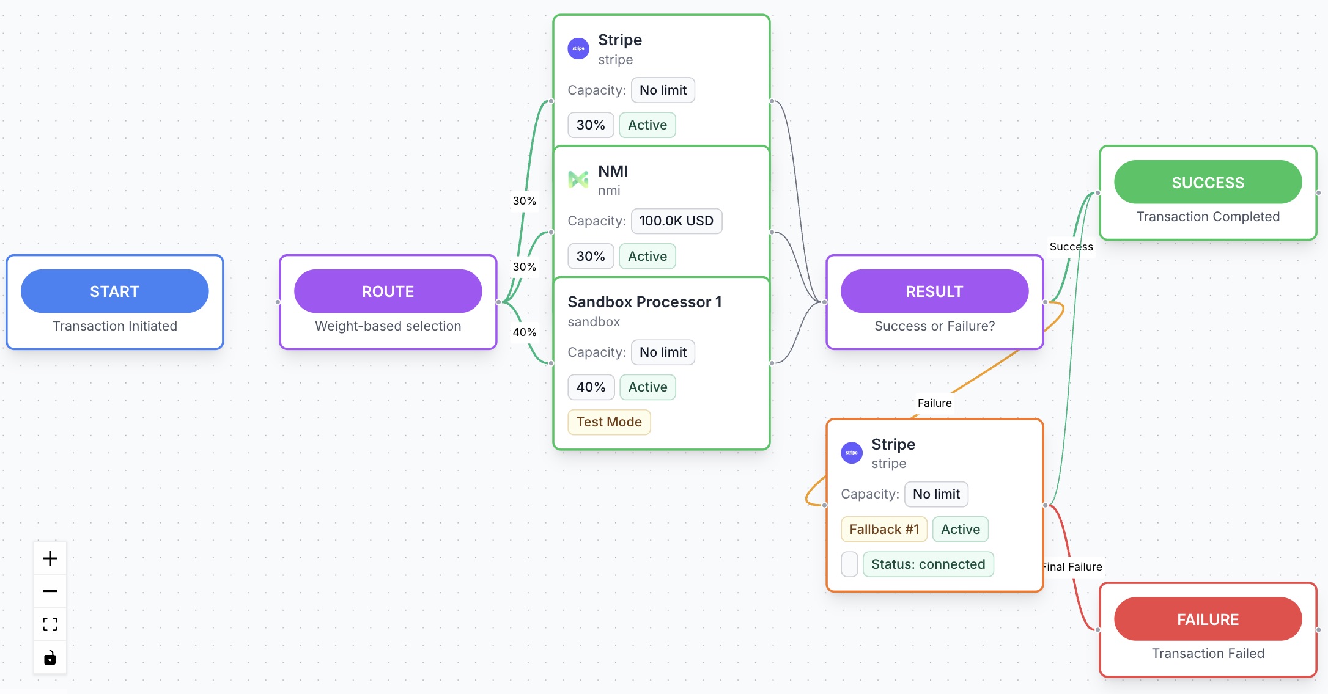Click the 30% weight badge in Stripe node
The image size is (1328, 694).
591,125
